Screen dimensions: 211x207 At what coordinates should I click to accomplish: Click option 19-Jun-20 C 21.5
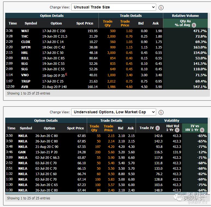pyautogui.click(x=55, y=36)
